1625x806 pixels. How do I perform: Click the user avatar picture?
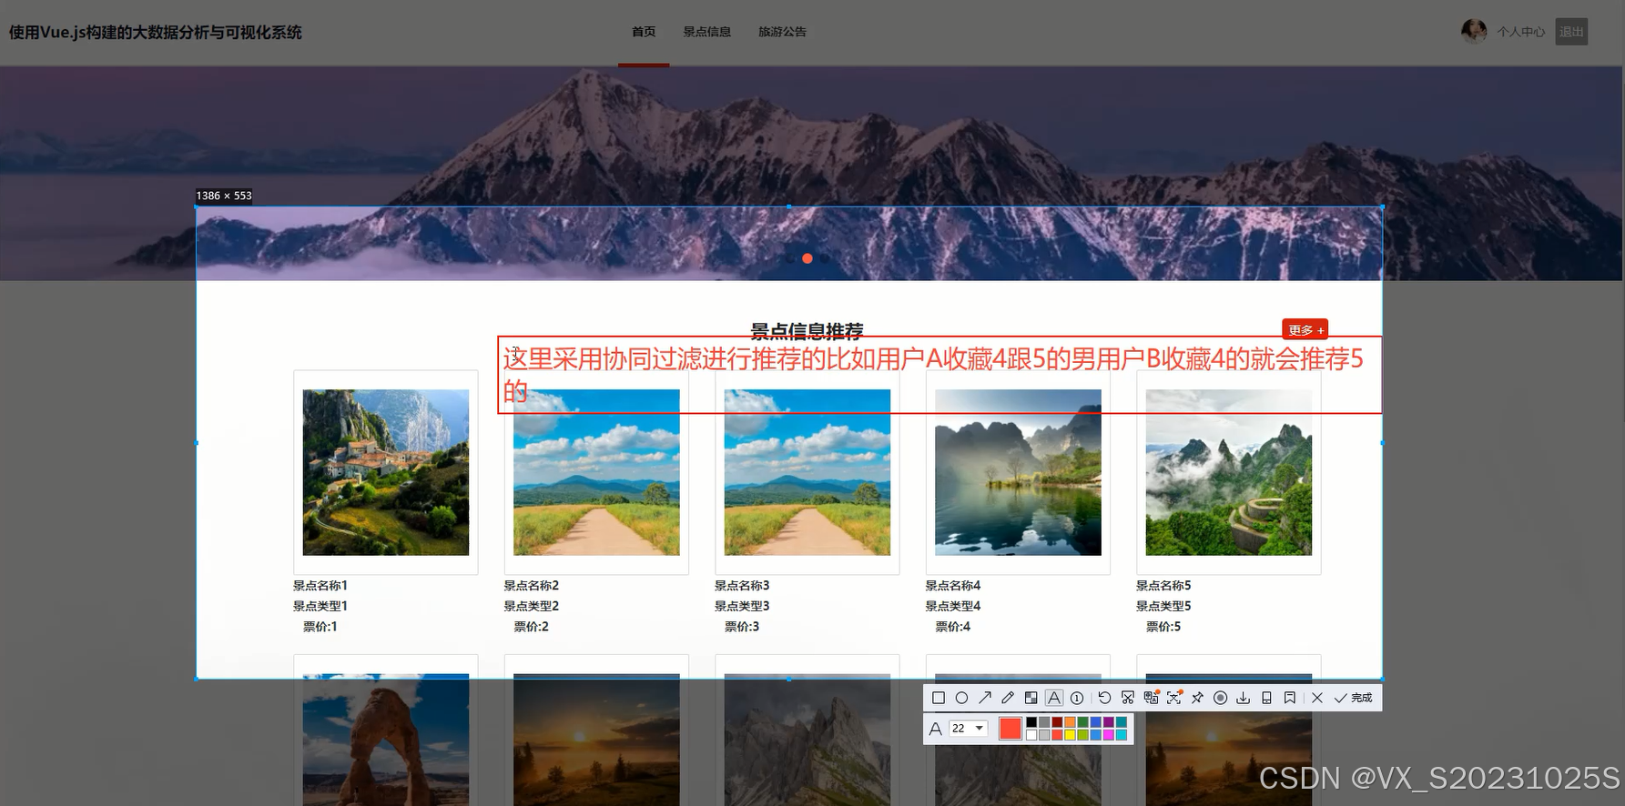tap(1474, 31)
